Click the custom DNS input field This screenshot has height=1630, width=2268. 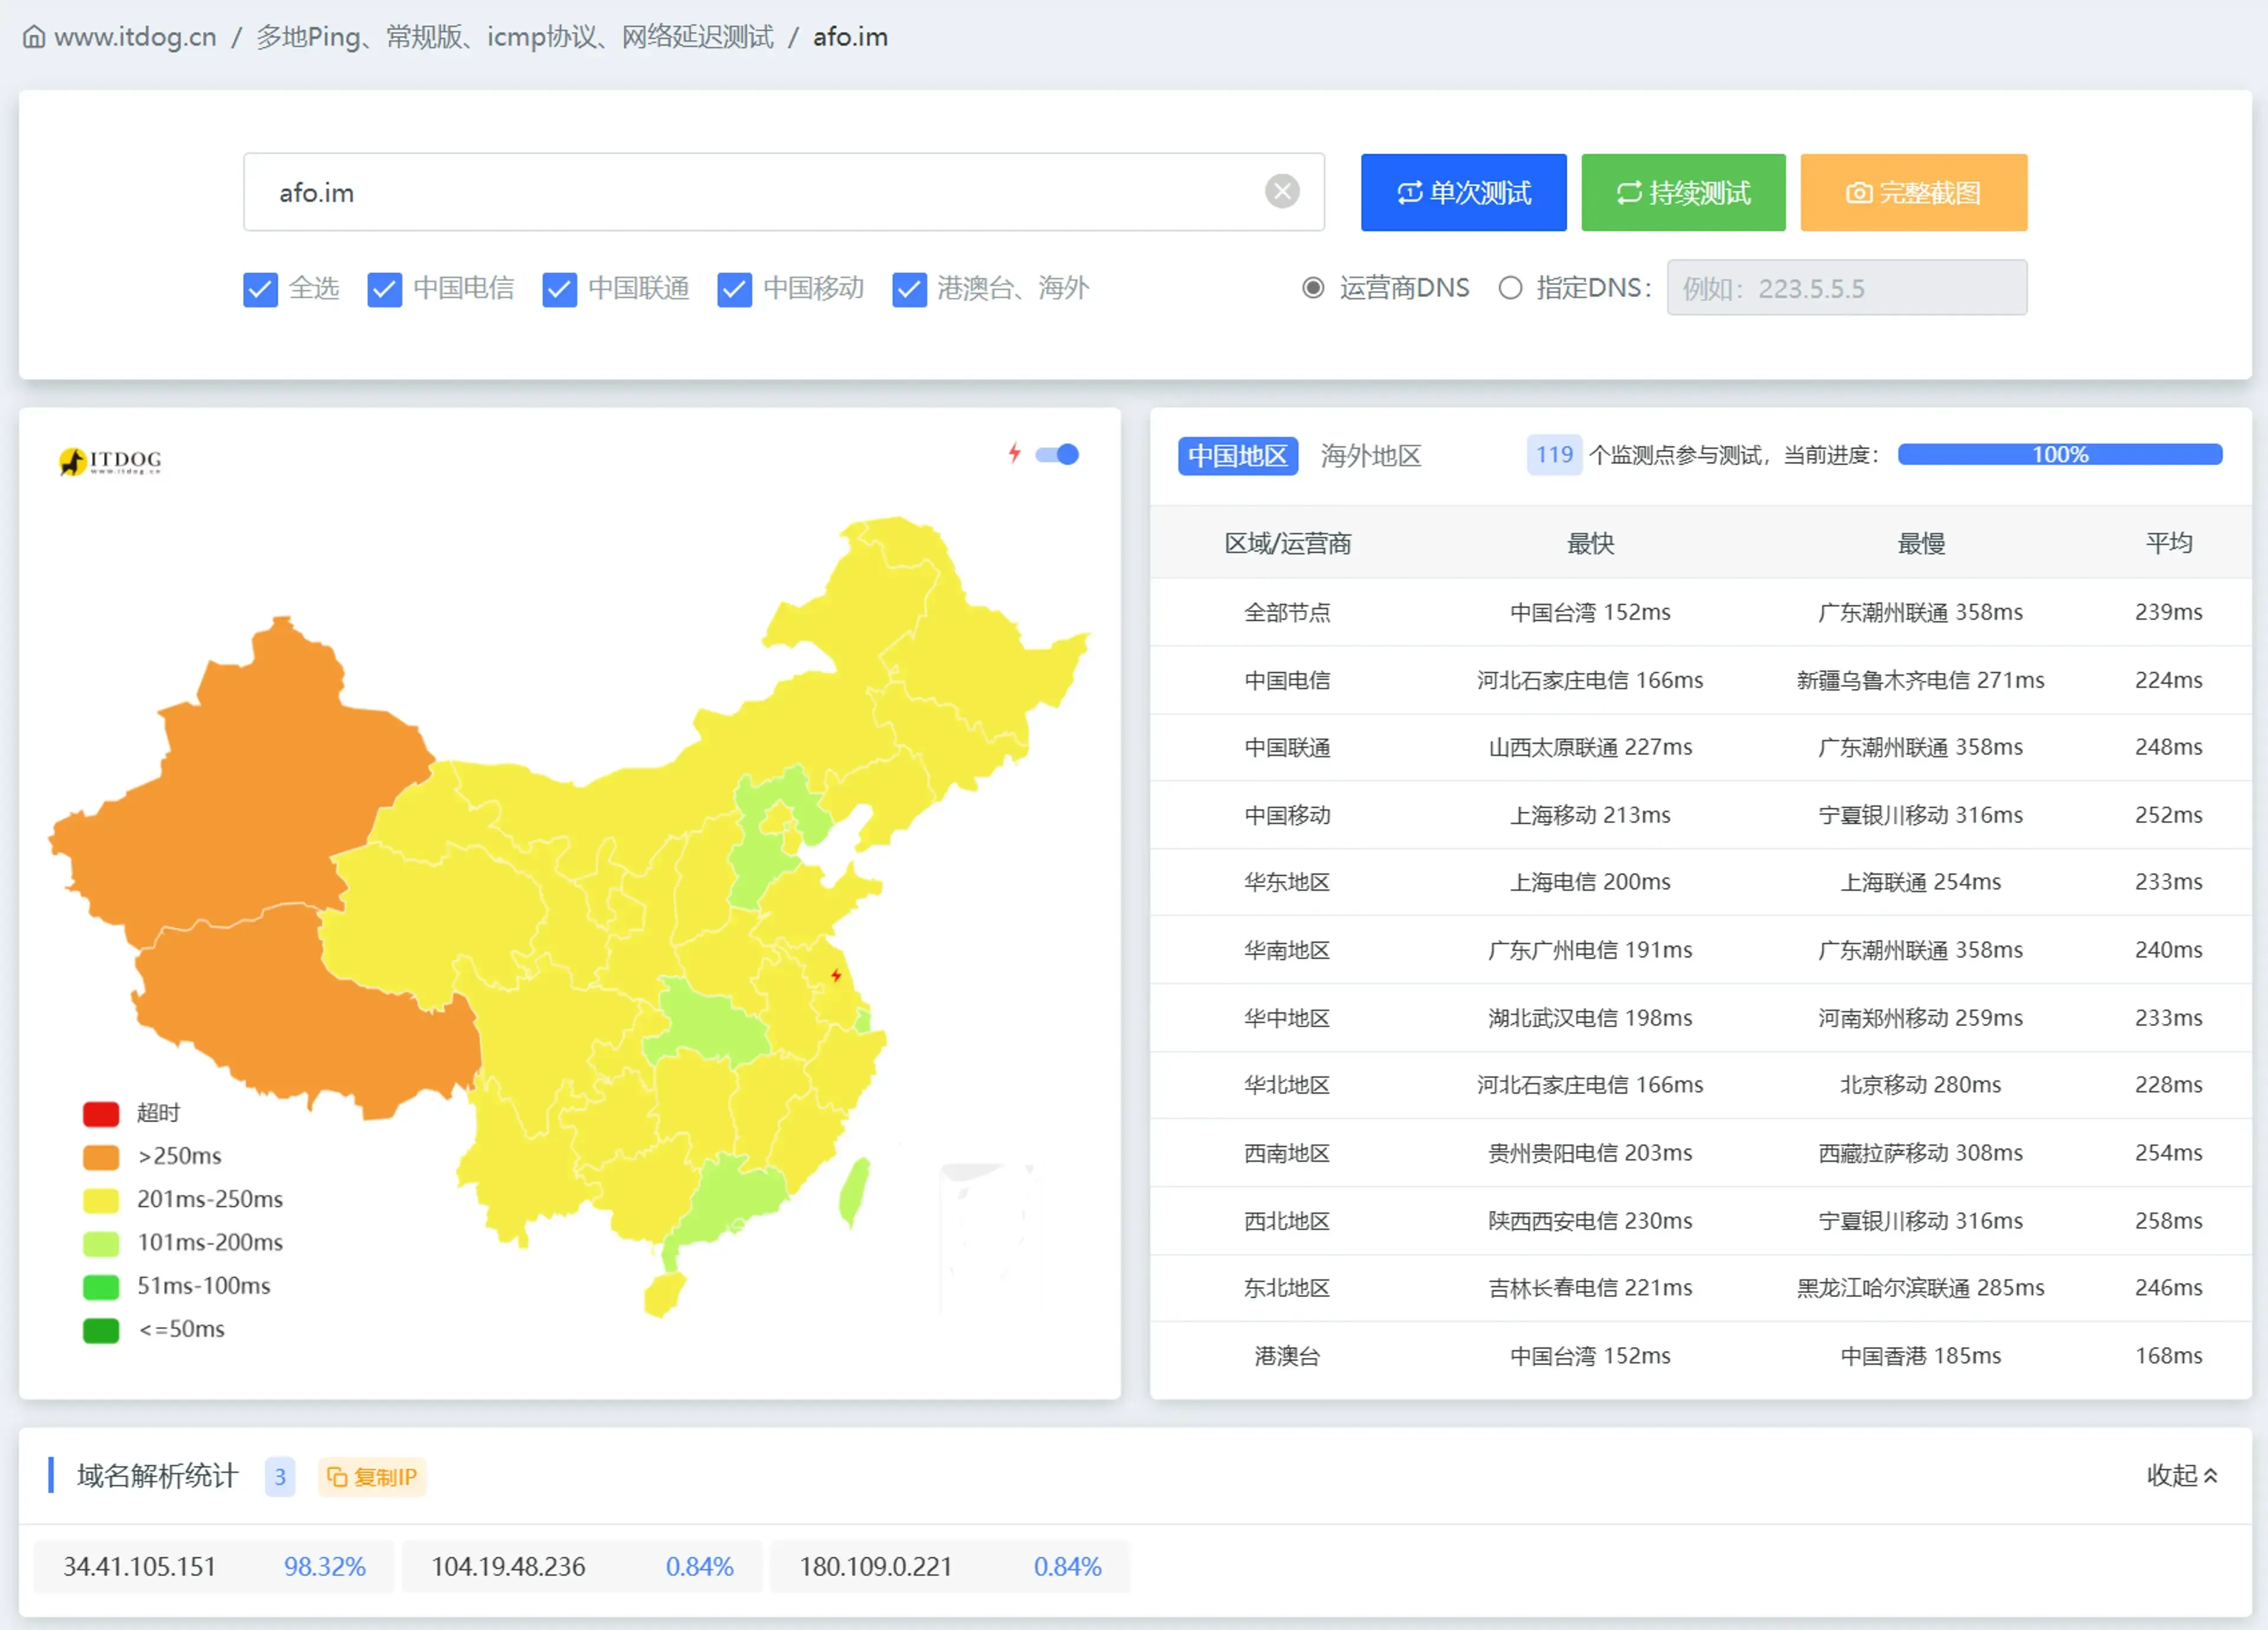point(1846,289)
